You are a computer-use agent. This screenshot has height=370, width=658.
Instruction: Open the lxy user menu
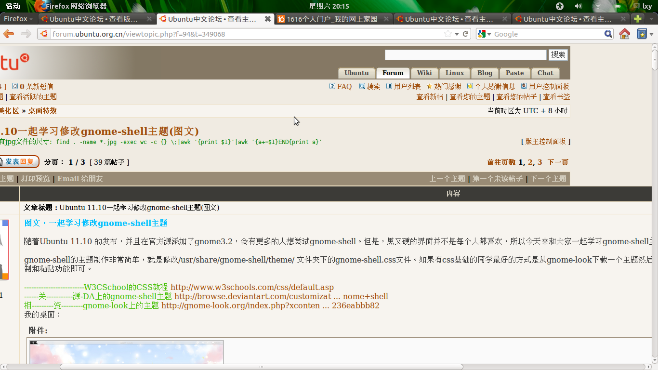(x=644, y=6)
